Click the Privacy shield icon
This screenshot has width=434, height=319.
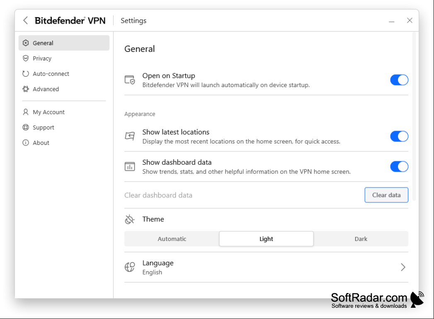(26, 58)
